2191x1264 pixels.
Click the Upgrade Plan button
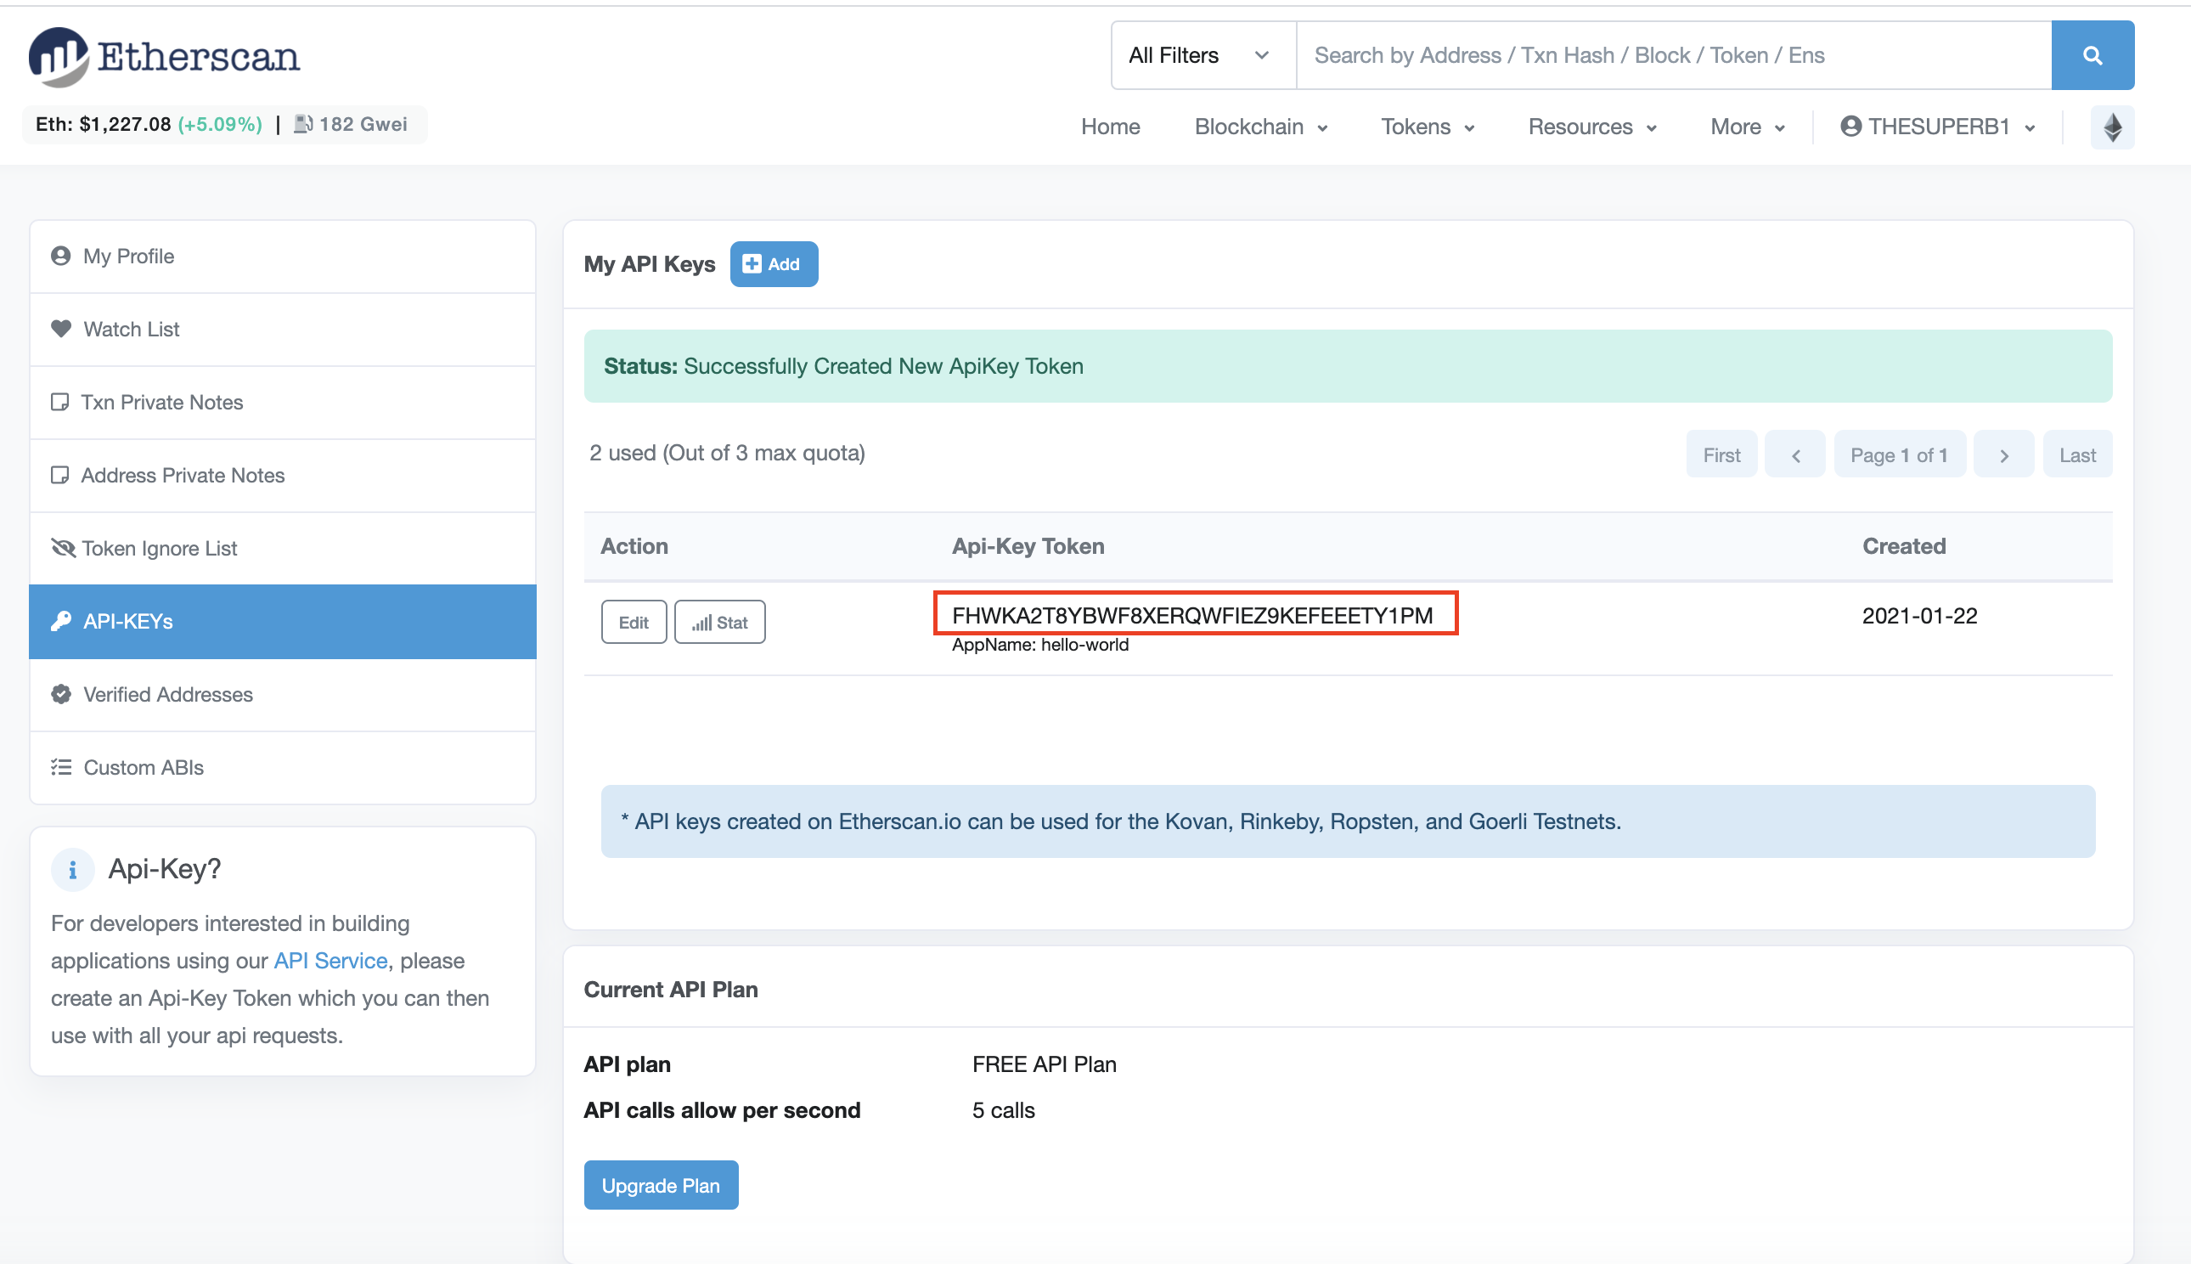click(661, 1185)
